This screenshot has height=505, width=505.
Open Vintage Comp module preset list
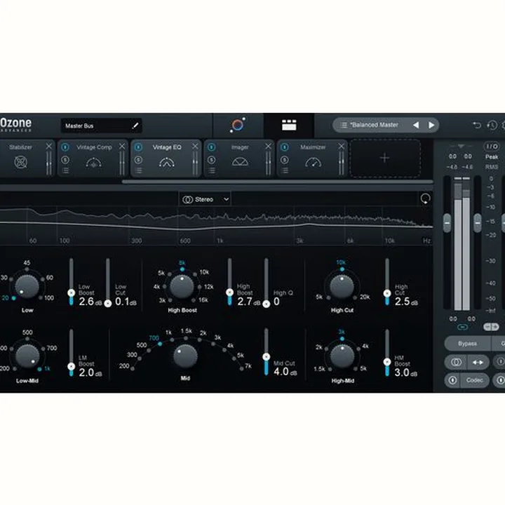tap(65, 170)
